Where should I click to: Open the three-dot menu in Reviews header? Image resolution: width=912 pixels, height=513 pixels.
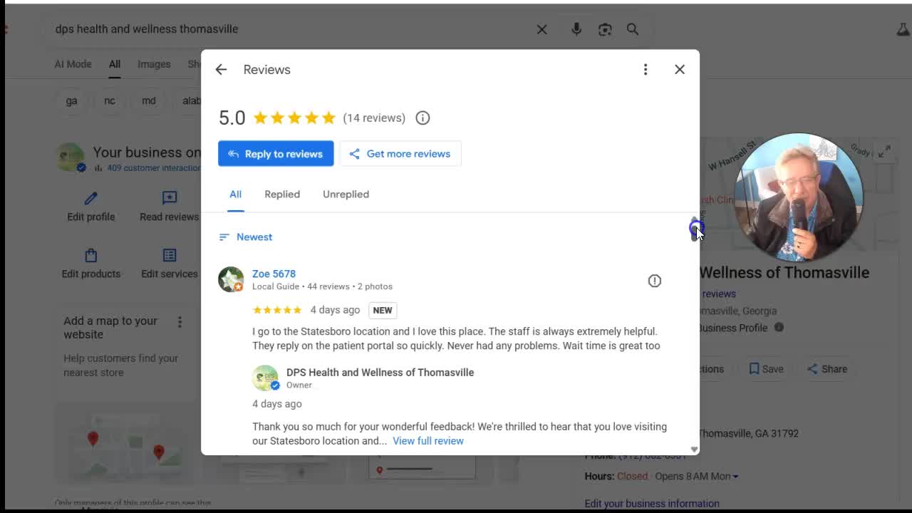point(646,70)
